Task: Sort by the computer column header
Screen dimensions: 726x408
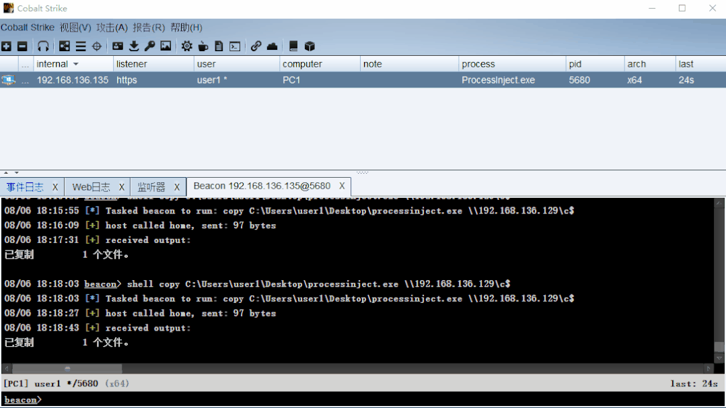Action: pos(320,64)
